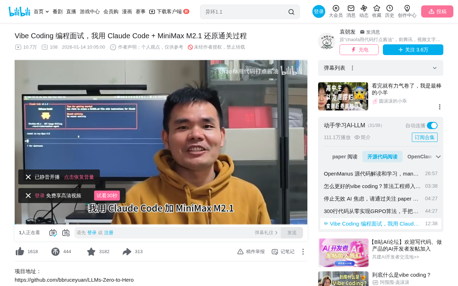Play 怎么更好的vibe coding episode

point(381,186)
